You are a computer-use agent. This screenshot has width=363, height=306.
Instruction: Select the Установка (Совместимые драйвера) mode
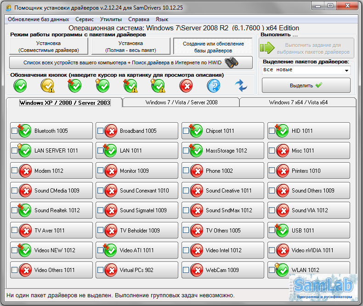[x=49, y=46]
